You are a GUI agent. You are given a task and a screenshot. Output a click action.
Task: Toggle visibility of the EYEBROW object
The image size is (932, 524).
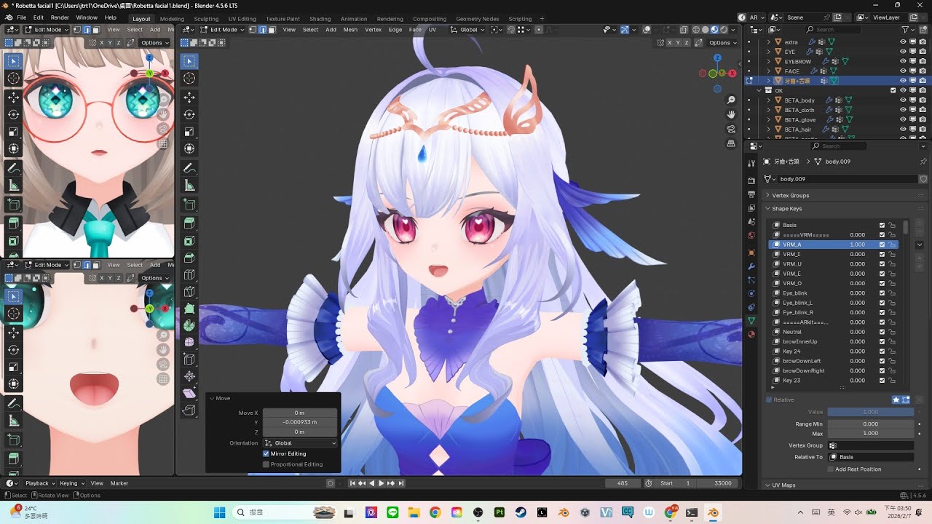click(903, 61)
